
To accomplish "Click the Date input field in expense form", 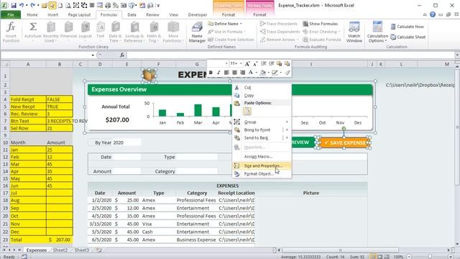I will coord(126,157).
